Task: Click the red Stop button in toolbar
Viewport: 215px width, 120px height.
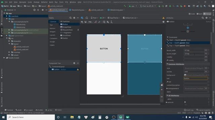Action: [185, 6]
